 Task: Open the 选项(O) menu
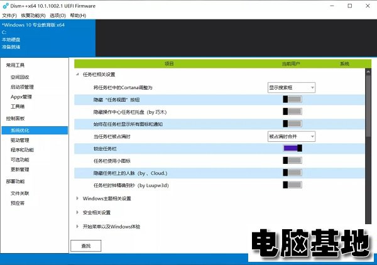pos(58,15)
